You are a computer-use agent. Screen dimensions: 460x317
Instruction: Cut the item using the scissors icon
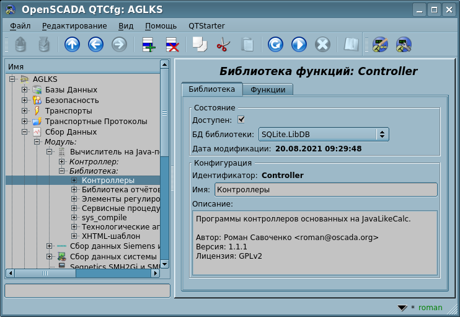pos(223,45)
